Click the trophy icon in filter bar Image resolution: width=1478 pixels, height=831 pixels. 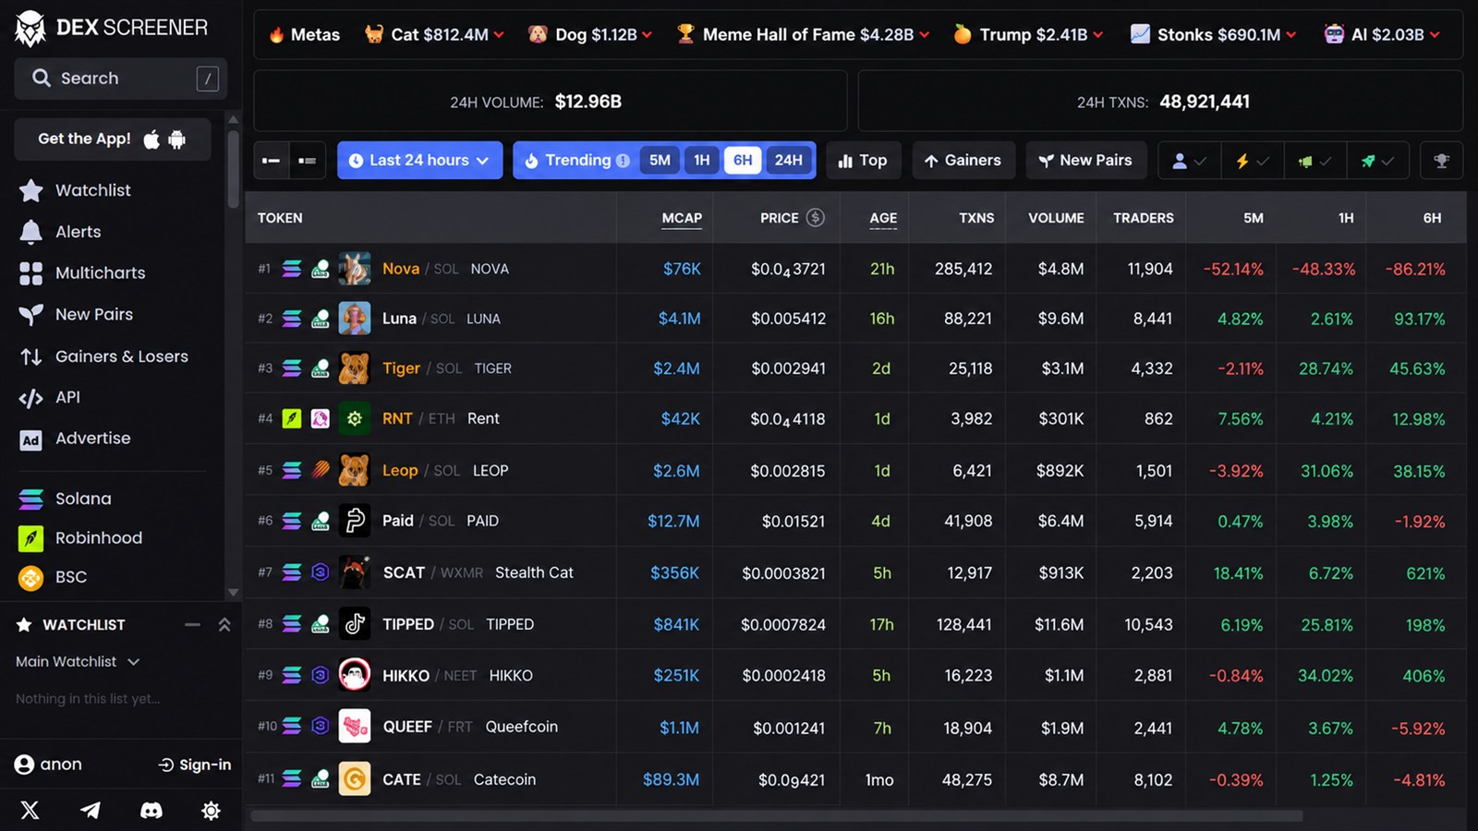[1441, 161]
